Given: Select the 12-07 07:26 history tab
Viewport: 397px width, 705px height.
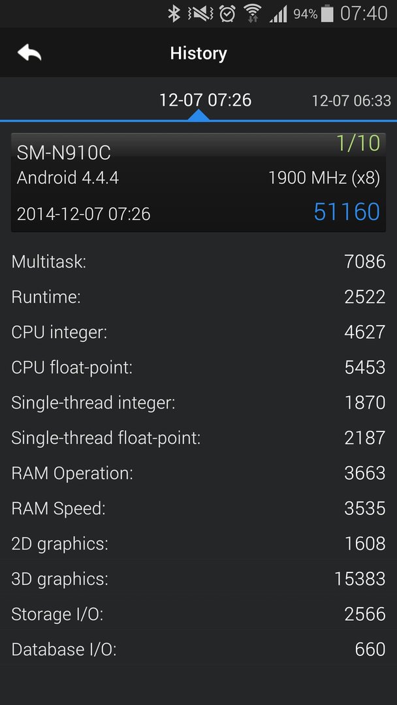Looking at the screenshot, I should coord(205,100).
